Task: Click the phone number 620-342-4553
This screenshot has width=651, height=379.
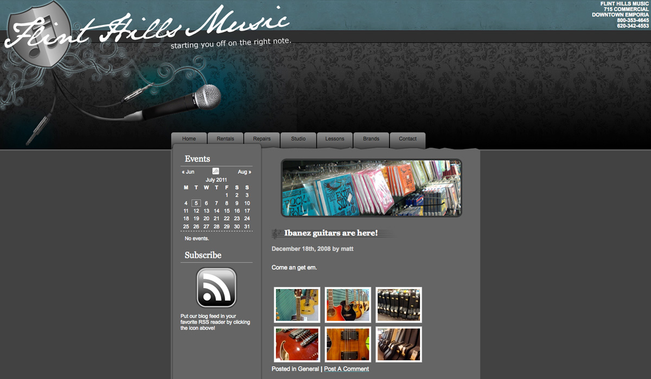Action: click(633, 26)
